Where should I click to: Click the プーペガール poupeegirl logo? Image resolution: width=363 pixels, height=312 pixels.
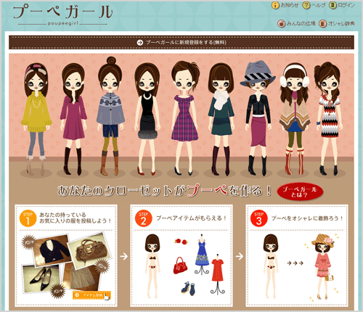pyautogui.click(x=62, y=15)
